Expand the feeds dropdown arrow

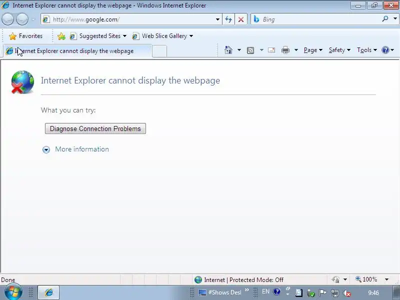pyautogui.click(x=261, y=50)
